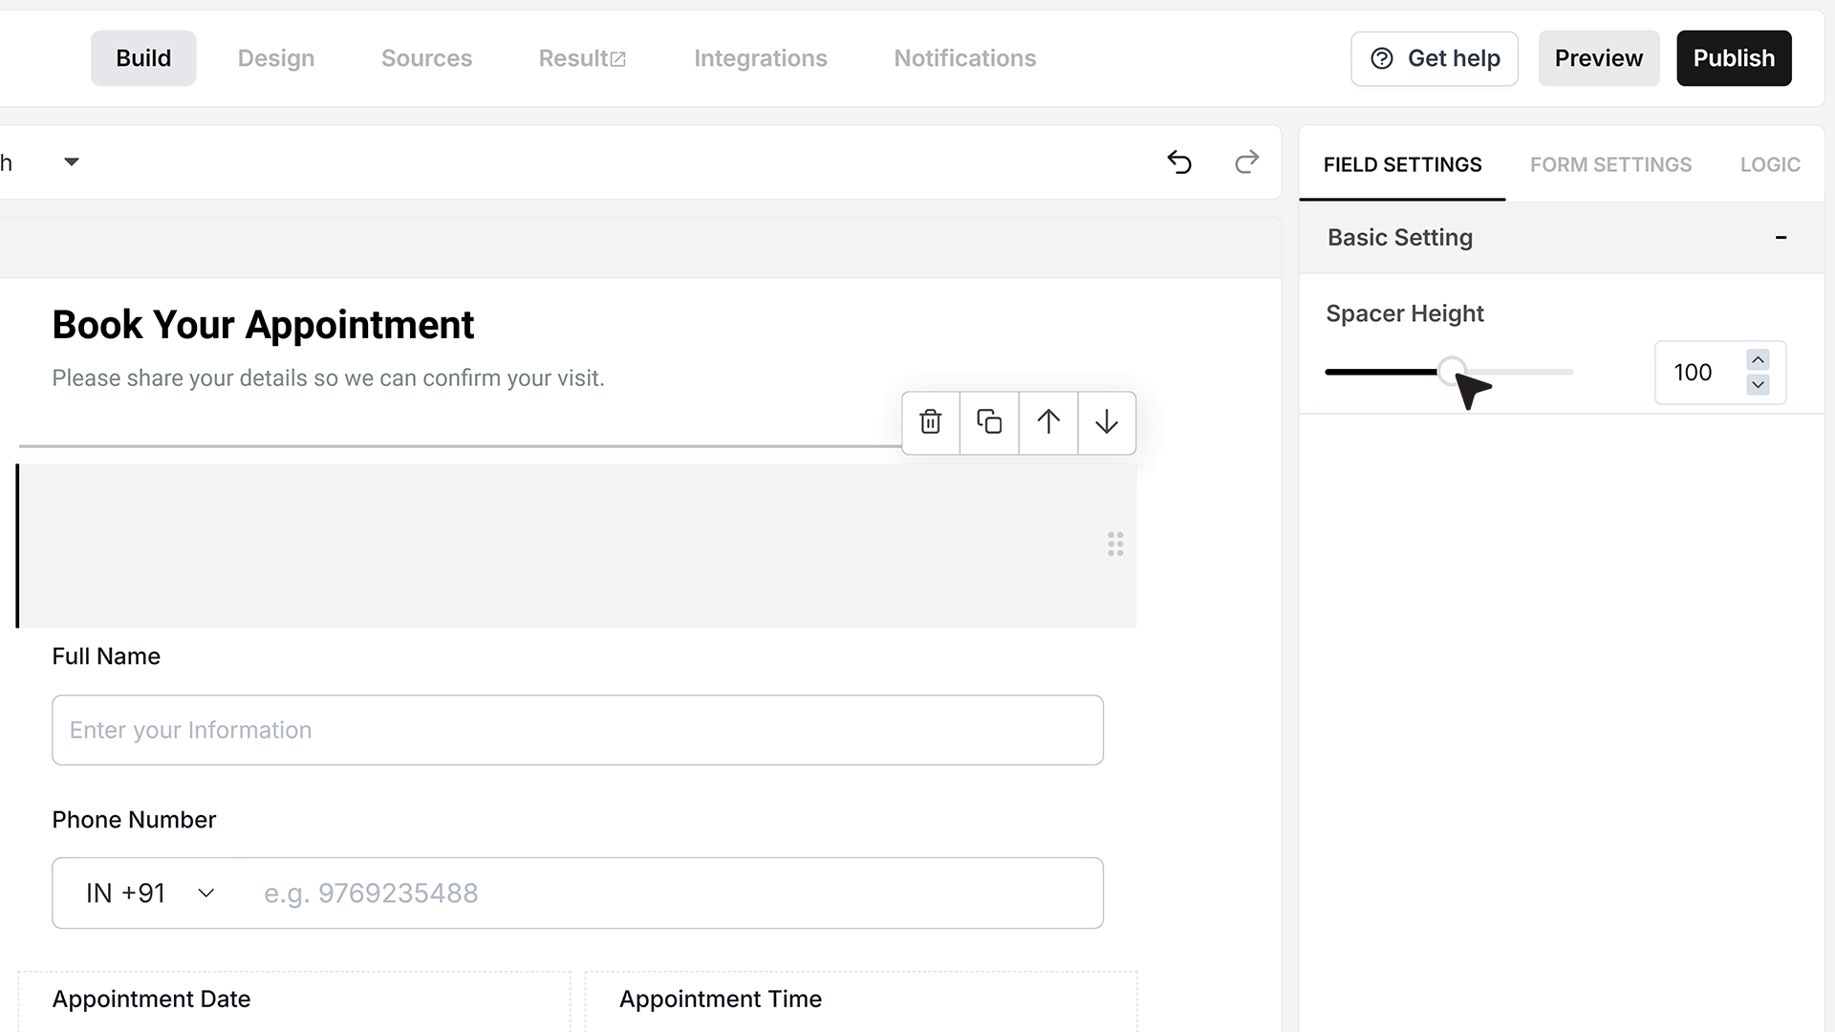Collapse the Basic Setting section
1835x1032 pixels.
coord(1781,237)
